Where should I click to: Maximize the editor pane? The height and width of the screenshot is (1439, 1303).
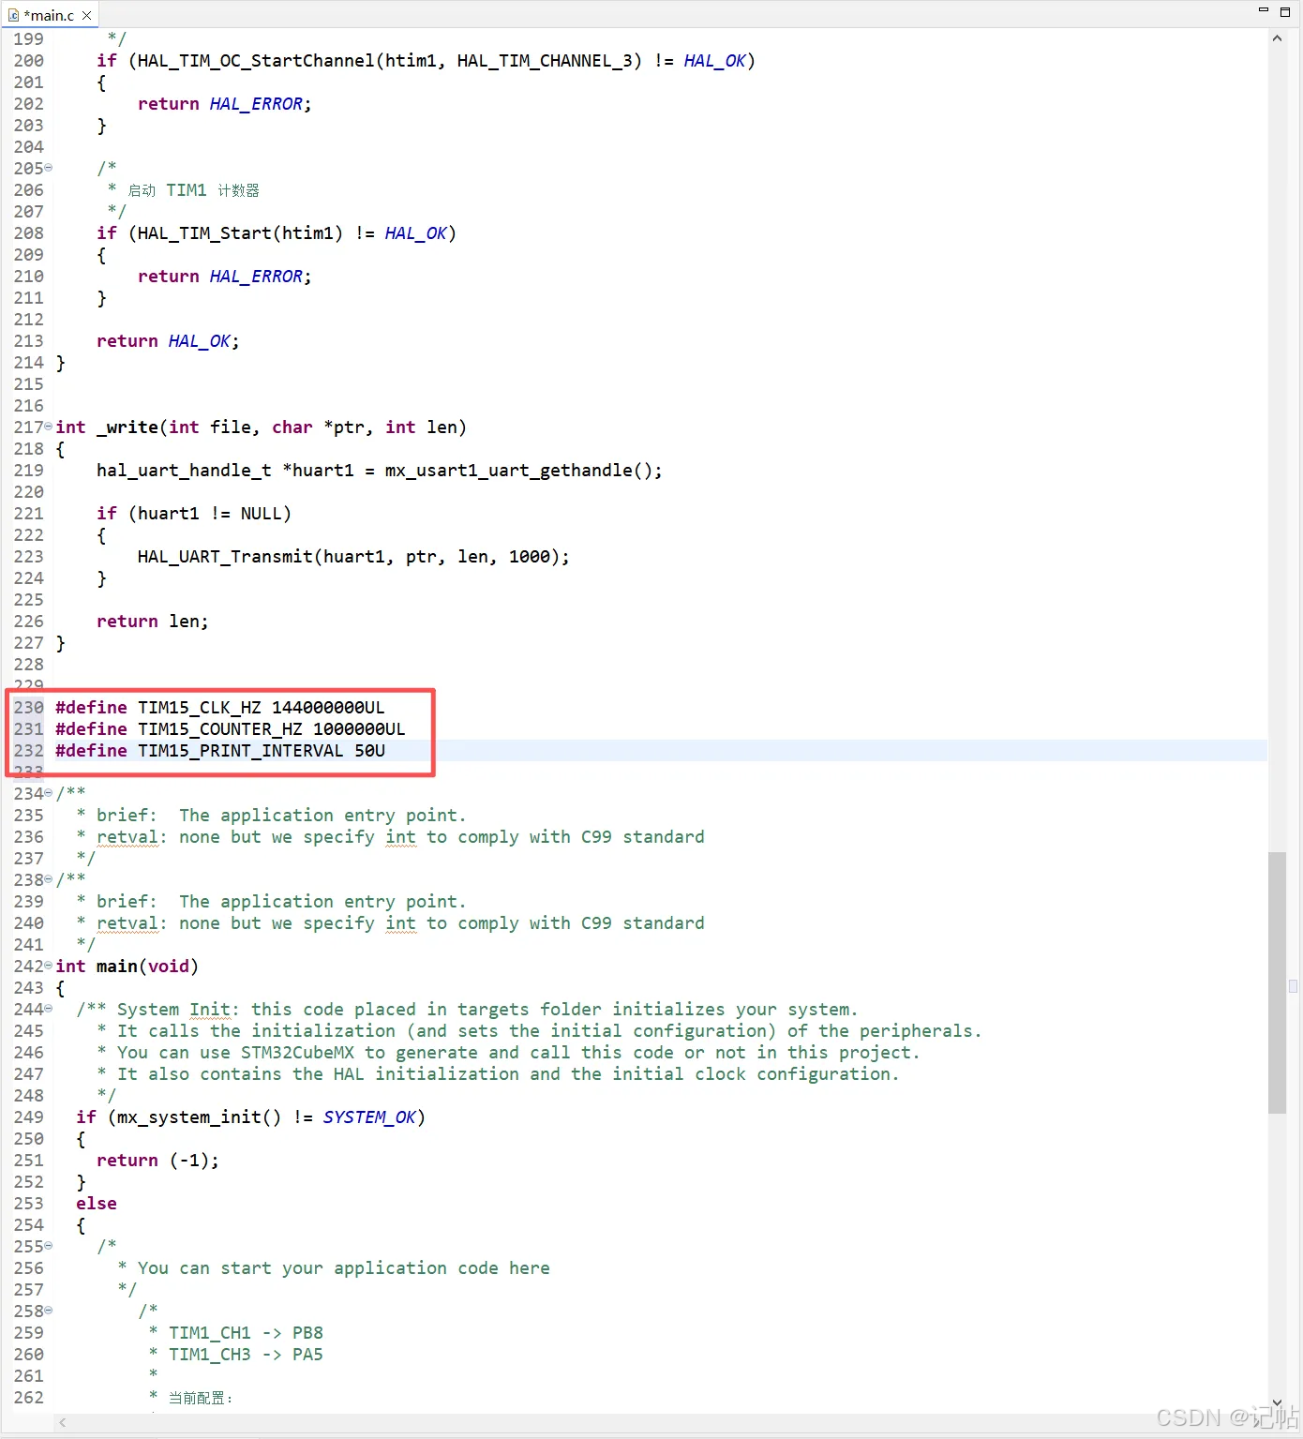1285,11
